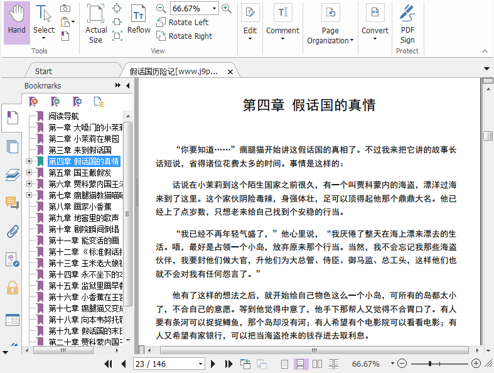The width and height of the screenshot is (494, 373).
Task: Switch to the Start tab
Action: click(43, 71)
